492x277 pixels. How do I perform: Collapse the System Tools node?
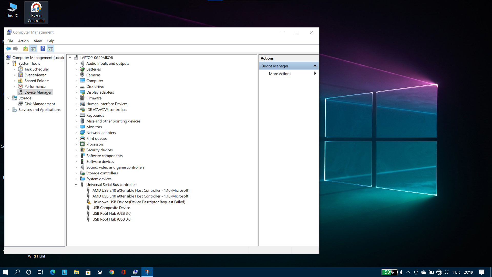(x=8, y=63)
